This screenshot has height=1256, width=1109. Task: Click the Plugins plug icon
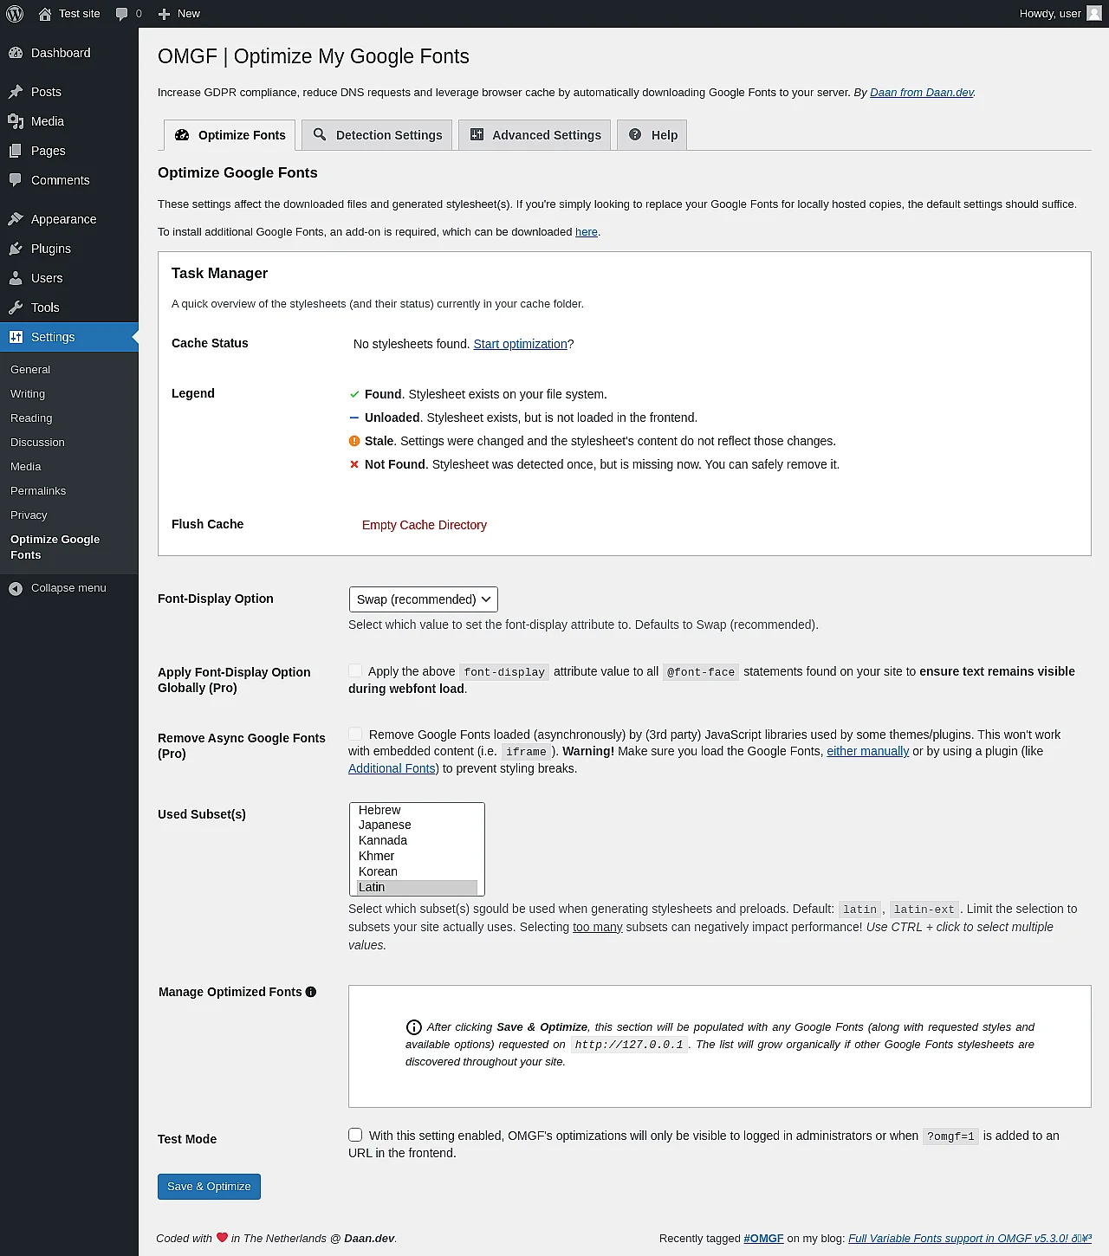tap(16, 249)
